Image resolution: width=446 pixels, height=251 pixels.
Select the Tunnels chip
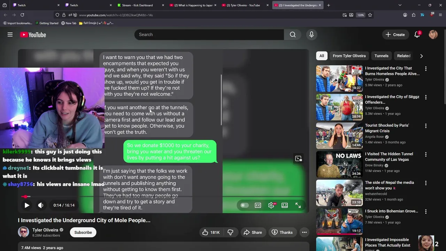381,56
